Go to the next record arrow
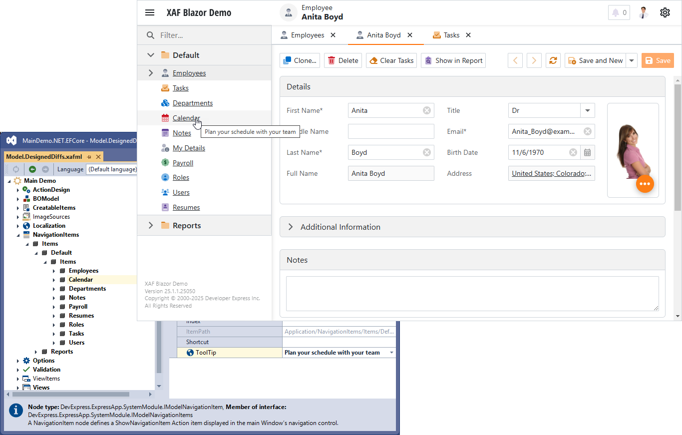Screen dimensions: 682x435 (534, 60)
